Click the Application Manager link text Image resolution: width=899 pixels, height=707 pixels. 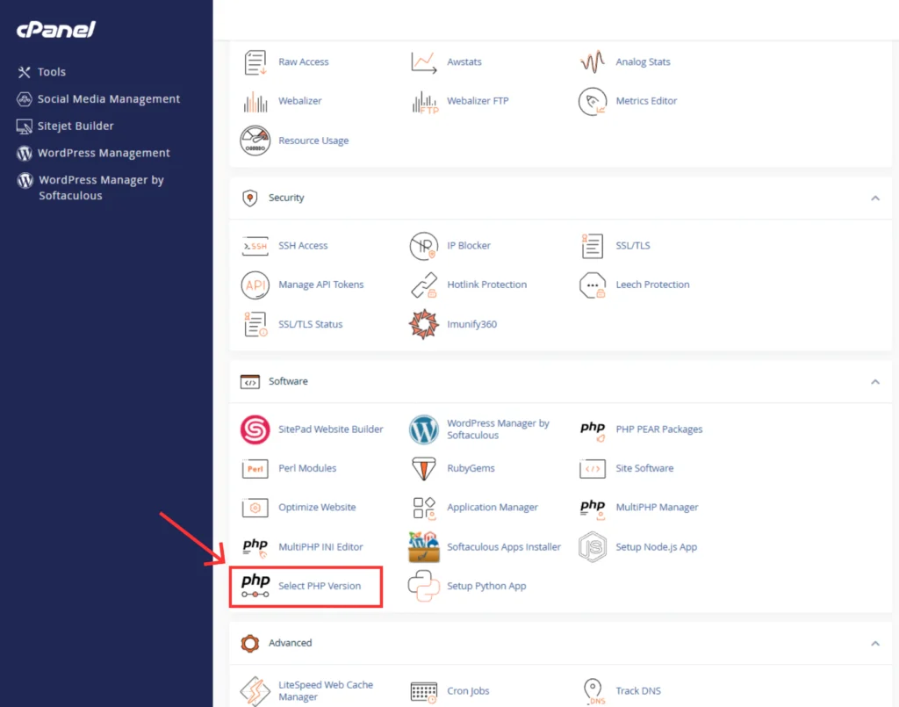(493, 508)
